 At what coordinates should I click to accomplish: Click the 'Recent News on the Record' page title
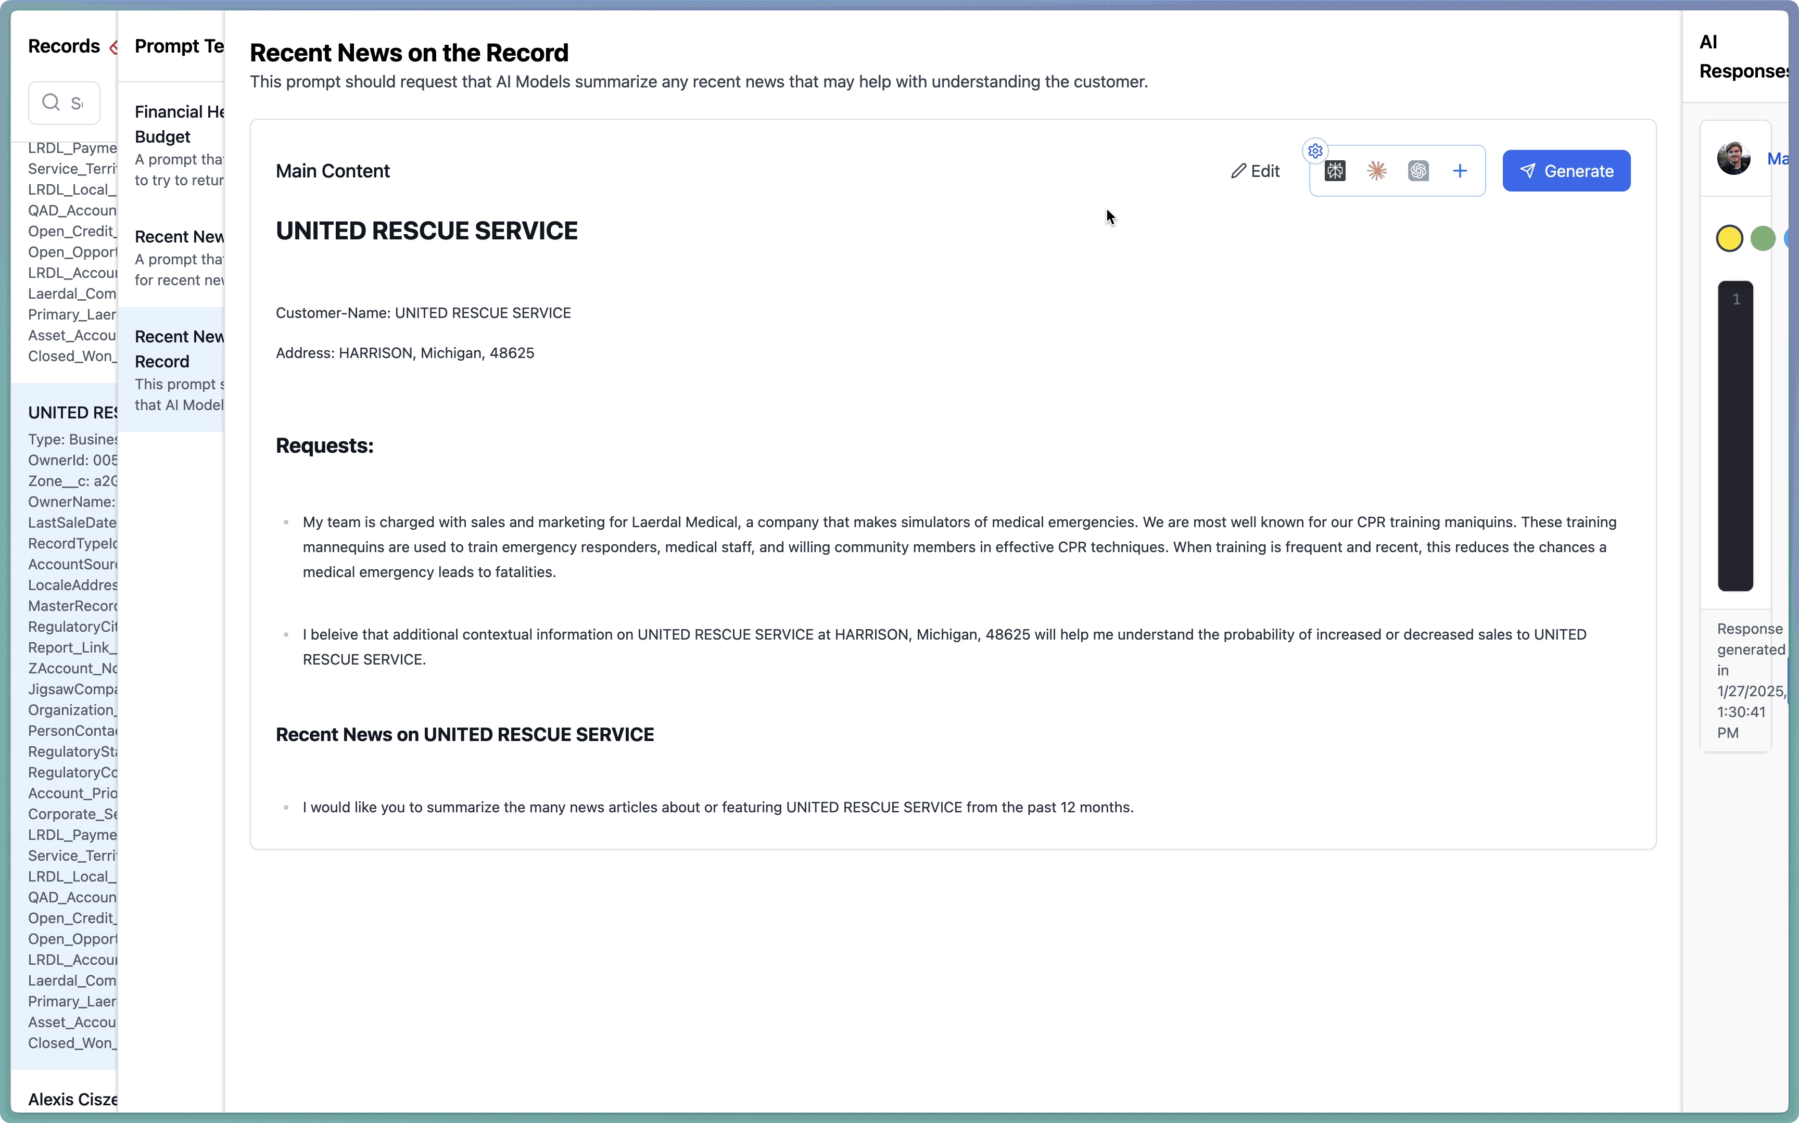pyautogui.click(x=409, y=53)
